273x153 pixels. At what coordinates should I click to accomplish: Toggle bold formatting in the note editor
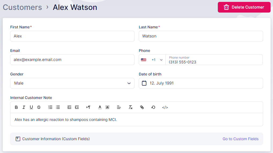tap(16, 107)
